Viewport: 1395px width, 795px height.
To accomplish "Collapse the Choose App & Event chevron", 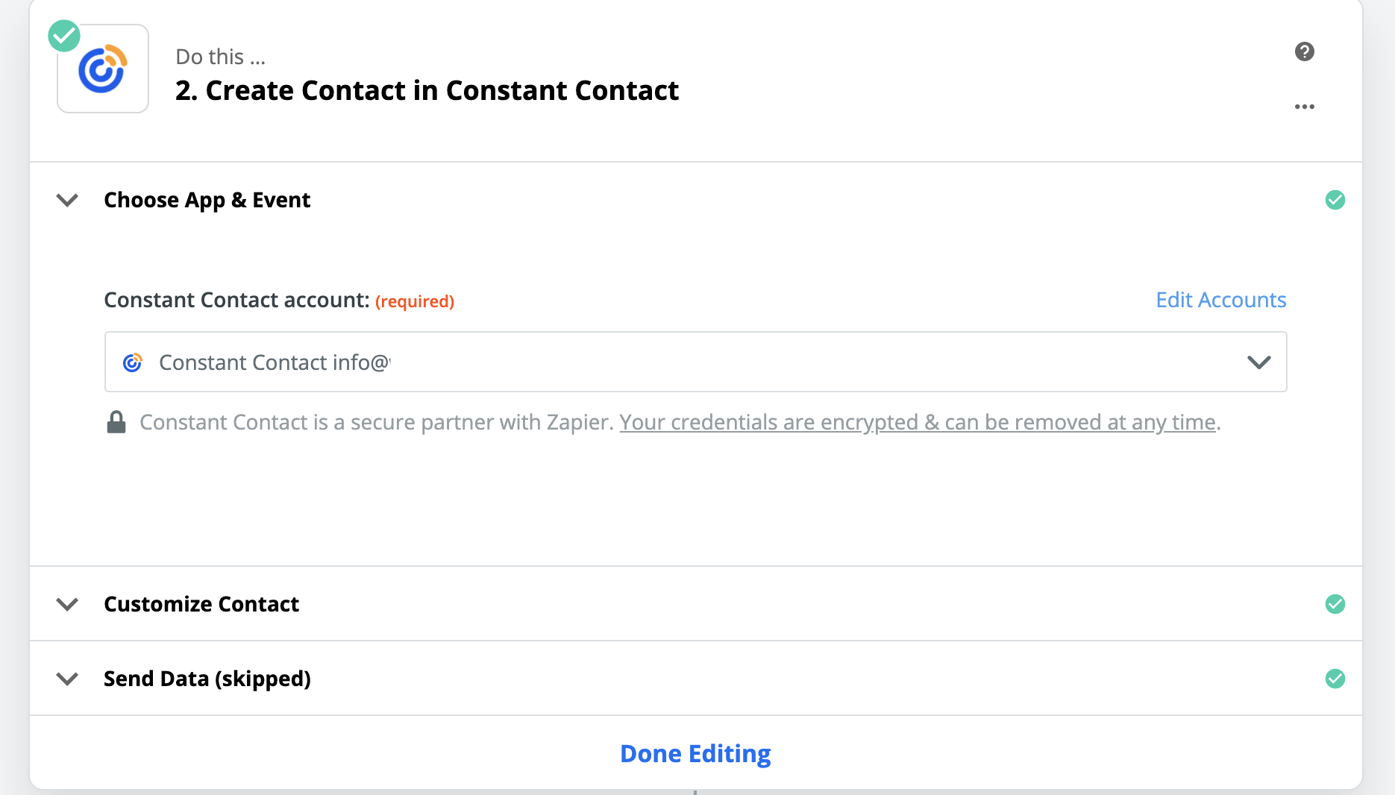I will pyautogui.click(x=68, y=200).
